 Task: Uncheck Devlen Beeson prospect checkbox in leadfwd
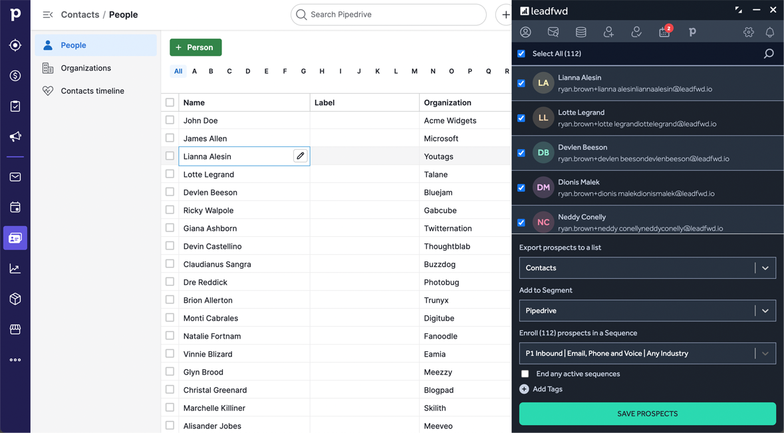[521, 152]
